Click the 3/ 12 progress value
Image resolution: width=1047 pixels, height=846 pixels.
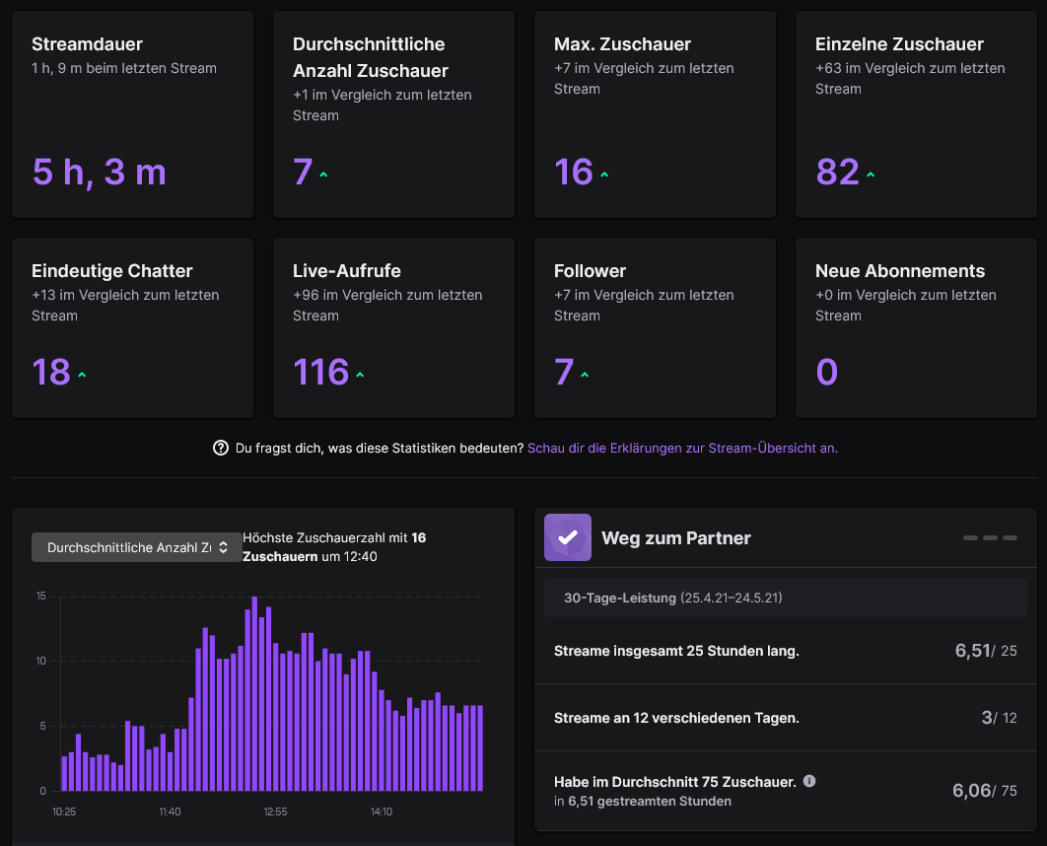click(999, 718)
